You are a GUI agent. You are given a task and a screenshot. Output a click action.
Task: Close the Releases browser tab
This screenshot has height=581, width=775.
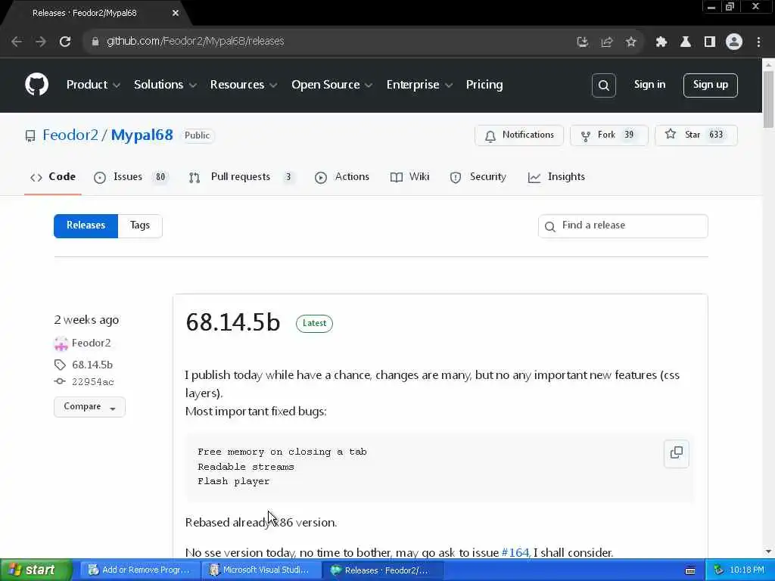176,14
